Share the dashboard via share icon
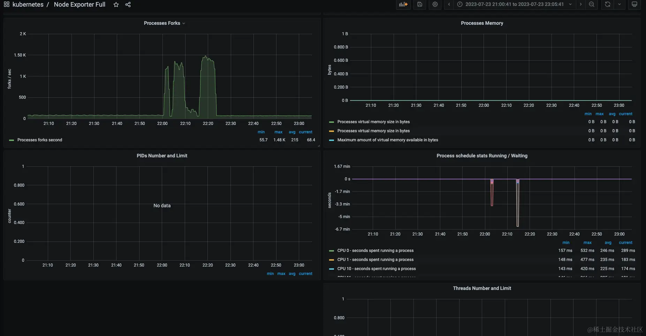This screenshot has height=336, width=646. pyautogui.click(x=128, y=5)
